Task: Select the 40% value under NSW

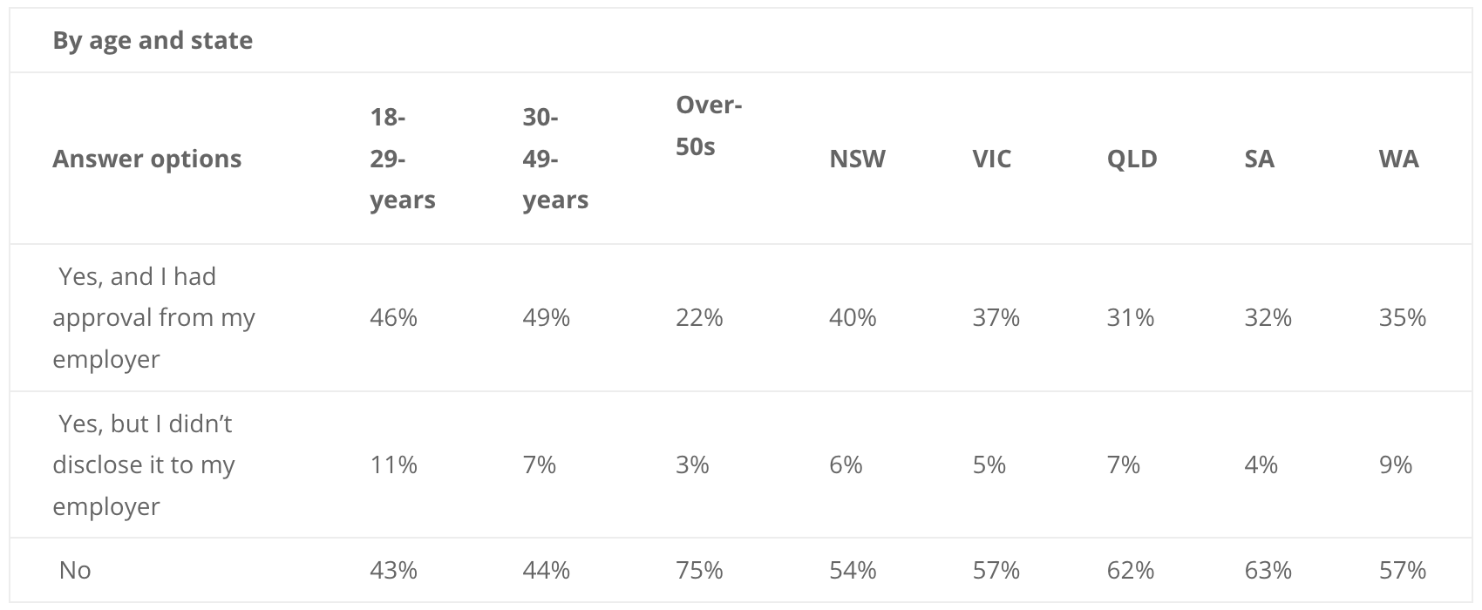Action: 853,317
